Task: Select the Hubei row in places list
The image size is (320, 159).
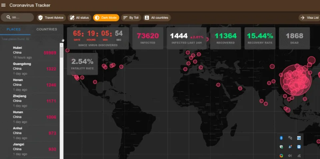Action: point(30,53)
